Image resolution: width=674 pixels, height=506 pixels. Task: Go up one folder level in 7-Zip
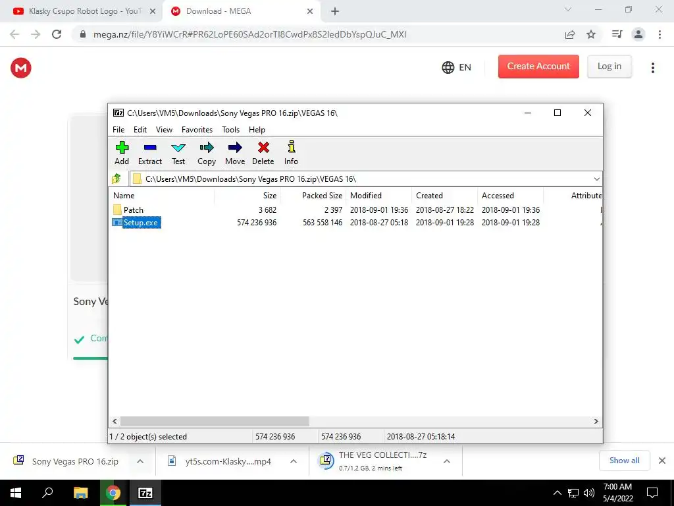pyautogui.click(x=117, y=178)
